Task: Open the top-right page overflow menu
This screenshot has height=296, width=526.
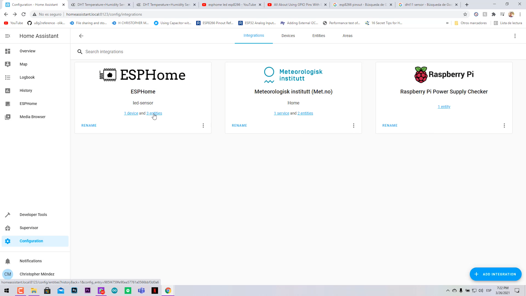Action: click(x=515, y=36)
